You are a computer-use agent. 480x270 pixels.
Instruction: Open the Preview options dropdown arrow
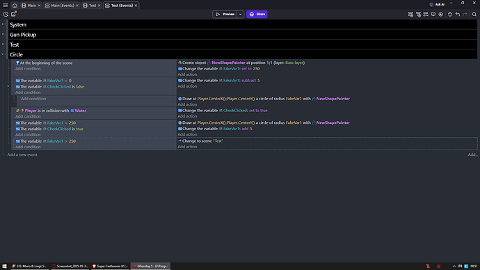coord(241,14)
